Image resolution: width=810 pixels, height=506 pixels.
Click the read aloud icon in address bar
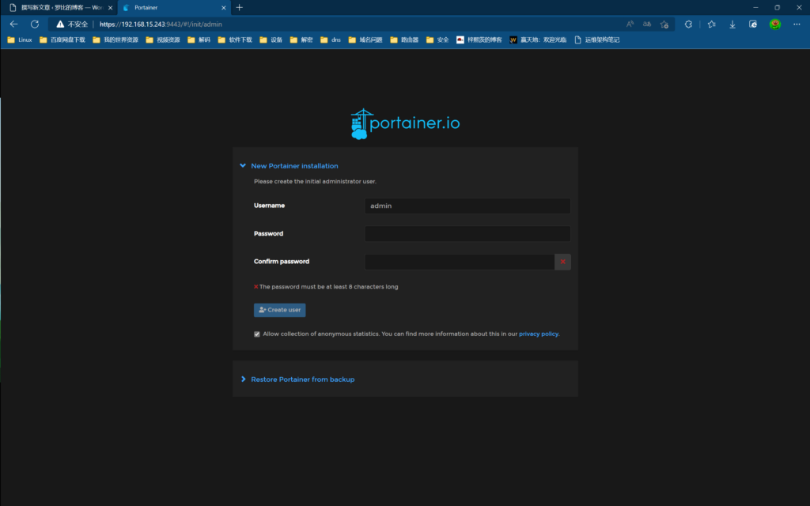coord(630,25)
